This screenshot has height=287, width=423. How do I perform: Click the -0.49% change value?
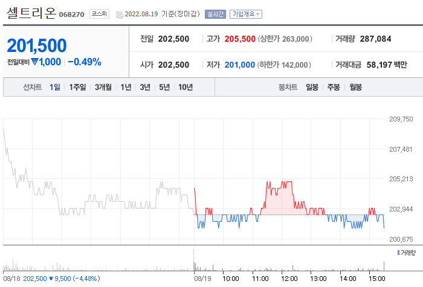(85, 62)
